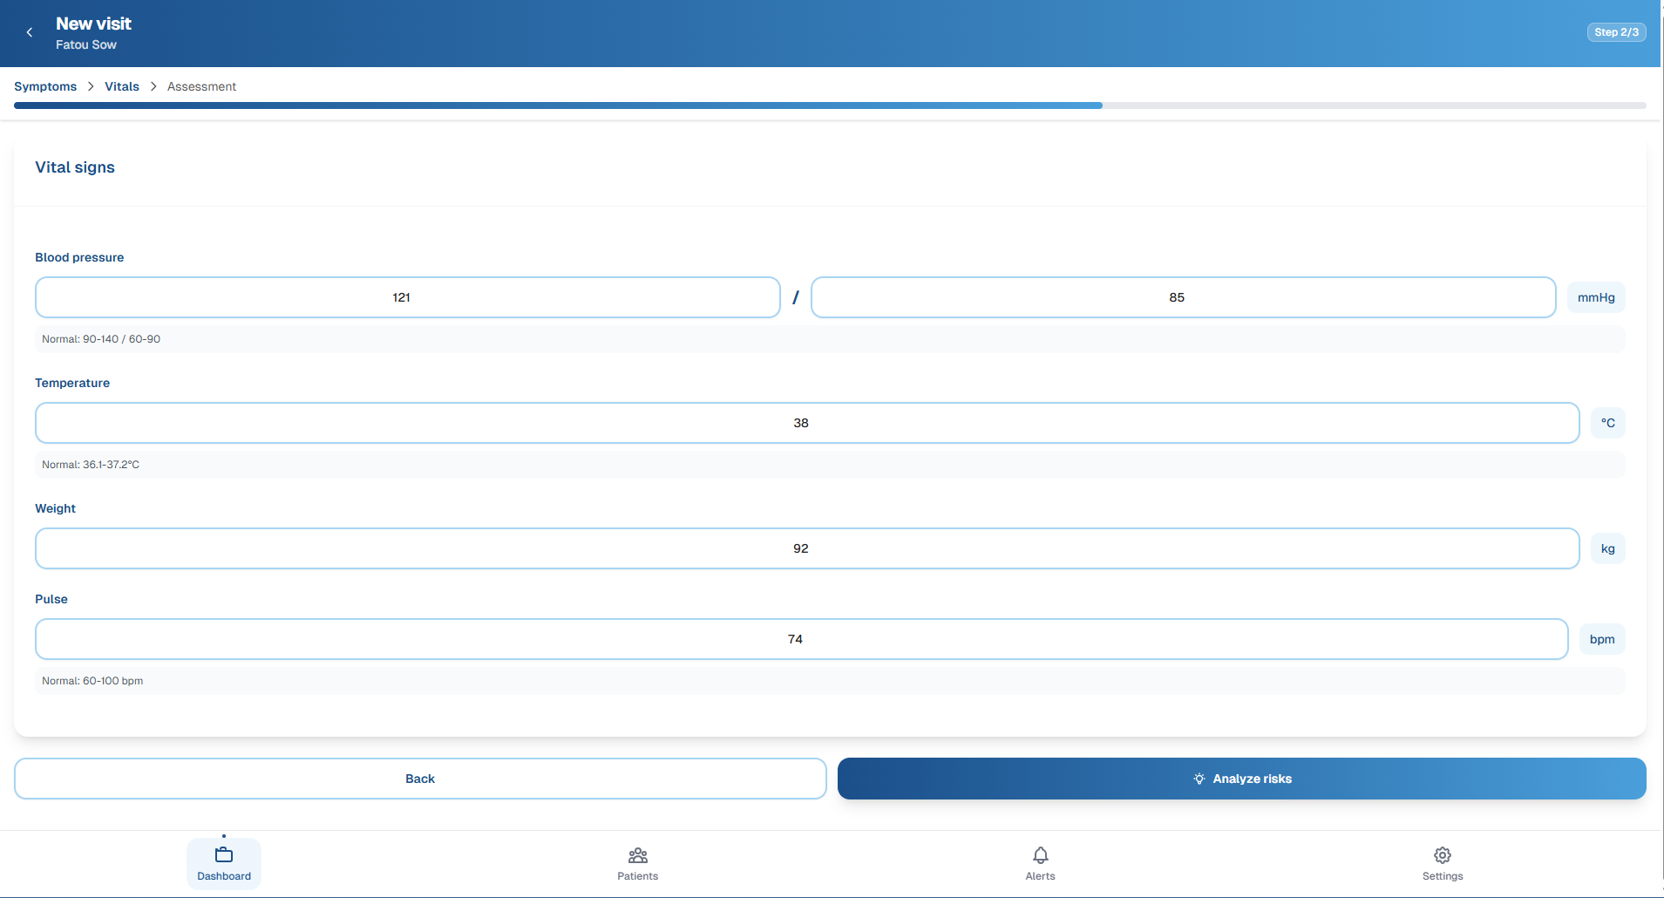Click the kg unit chip for weight
Image resolution: width=1664 pixels, height=898 pixels.
click(x=1607, y=548)
